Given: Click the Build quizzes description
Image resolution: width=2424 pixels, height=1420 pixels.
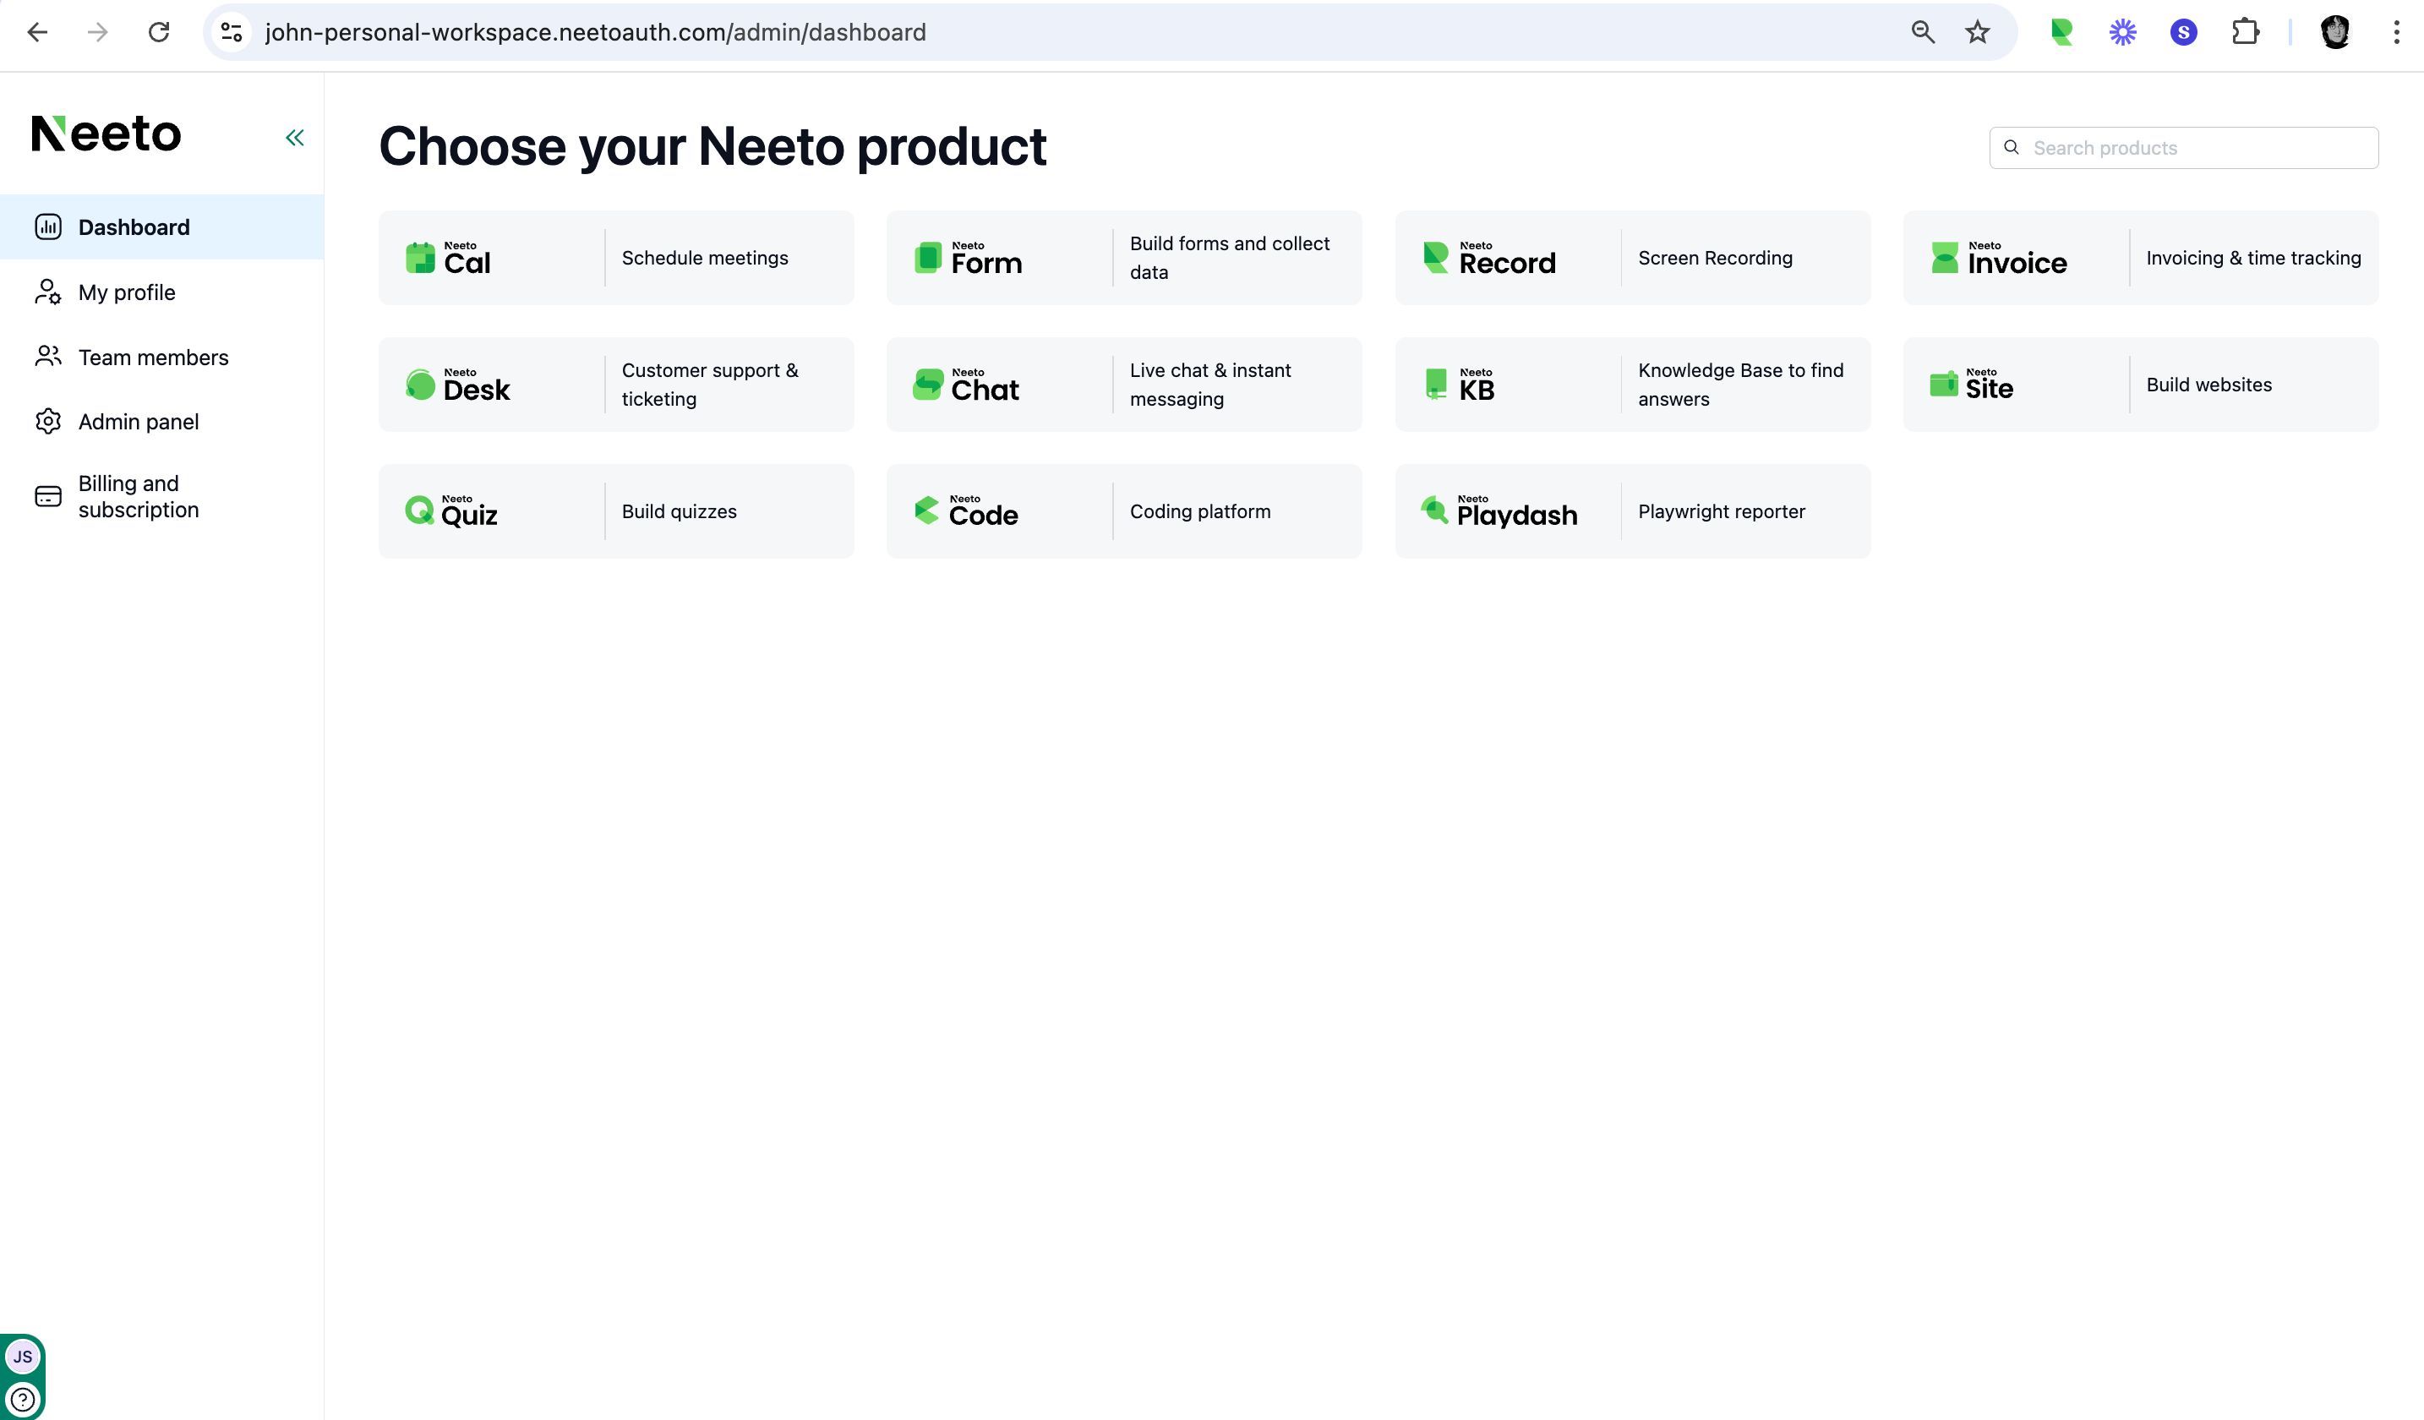Looking at the screenshot, I should pyautogui.click(x=679, y=511).
